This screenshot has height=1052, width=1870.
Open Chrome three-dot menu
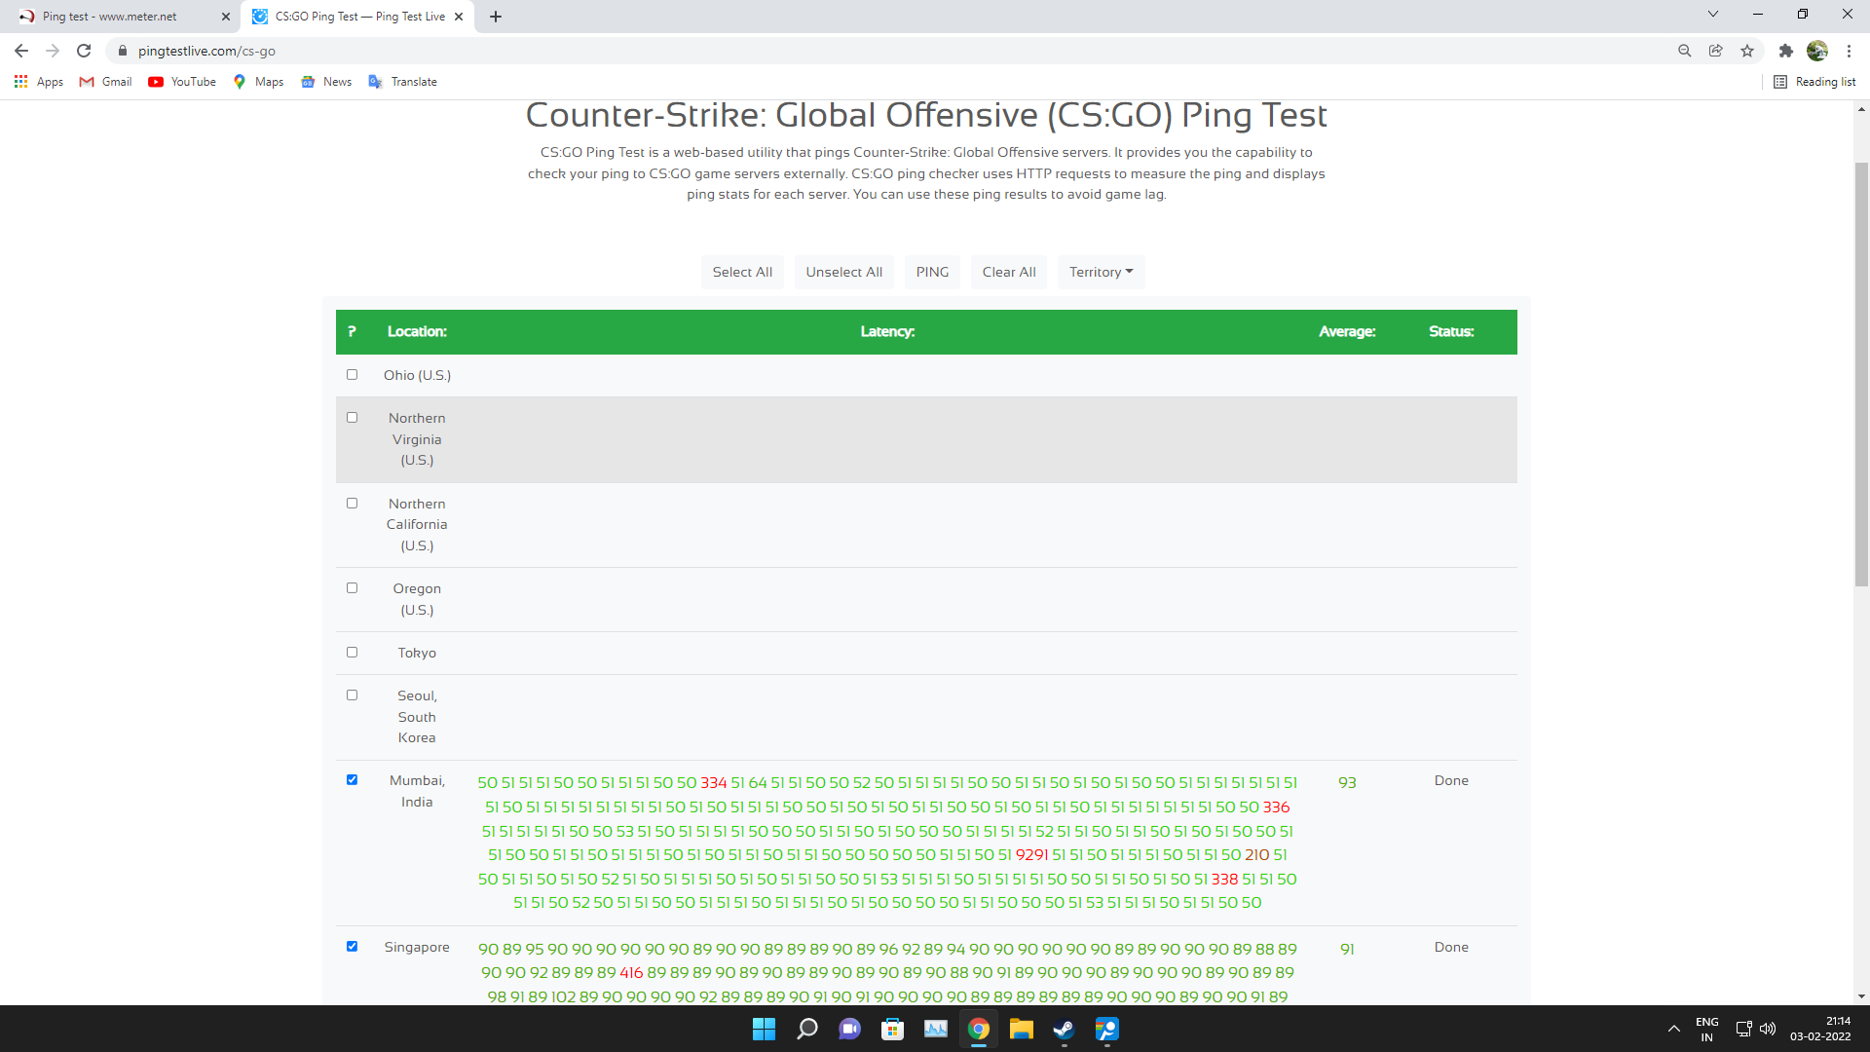(1849, 51)
